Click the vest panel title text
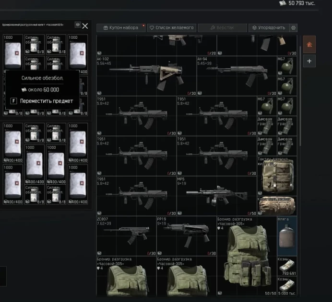The height and width of the screenshot is (302, 332). point(33,25)
